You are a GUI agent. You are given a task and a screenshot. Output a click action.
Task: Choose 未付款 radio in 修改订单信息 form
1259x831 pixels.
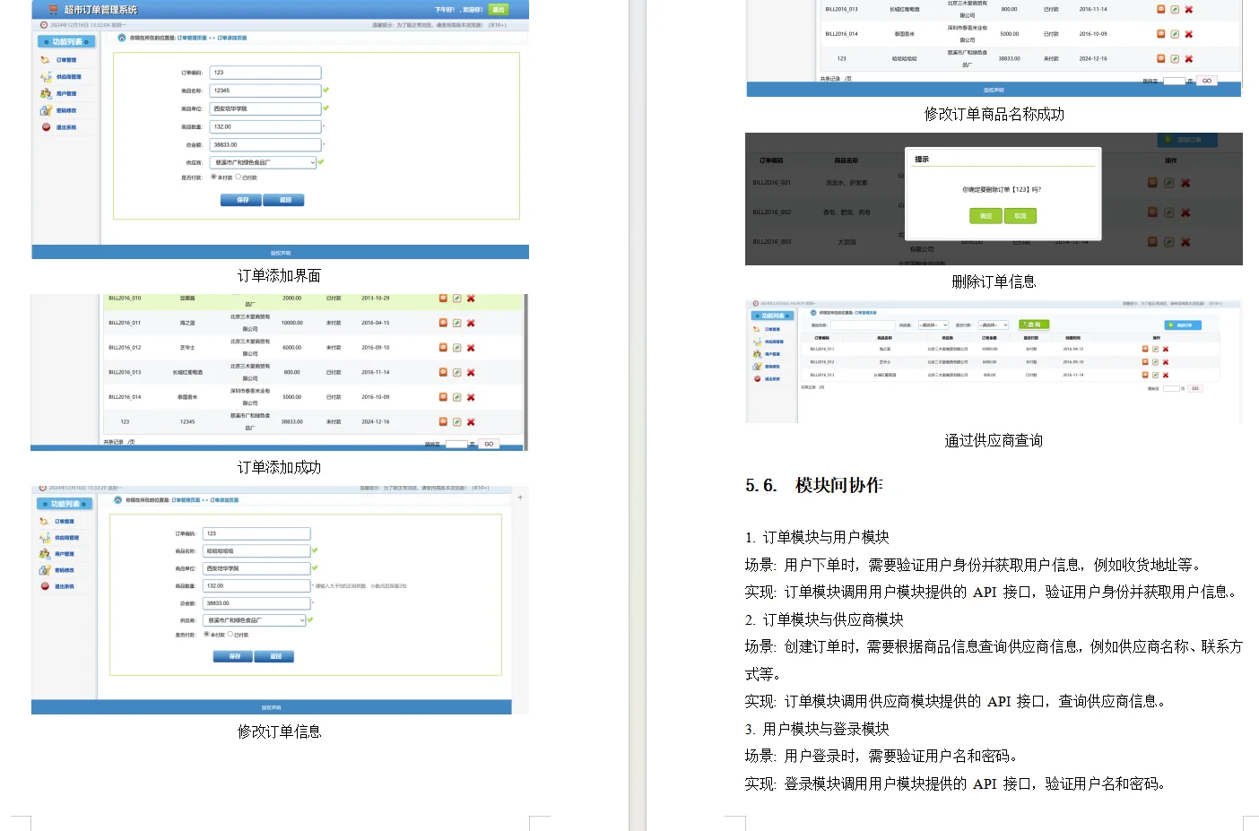point(205,634)
